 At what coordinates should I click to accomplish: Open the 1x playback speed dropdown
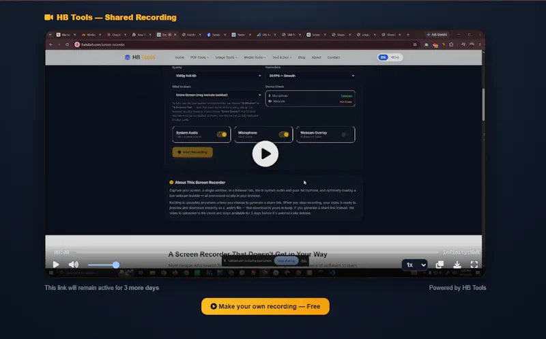point(415,265)
